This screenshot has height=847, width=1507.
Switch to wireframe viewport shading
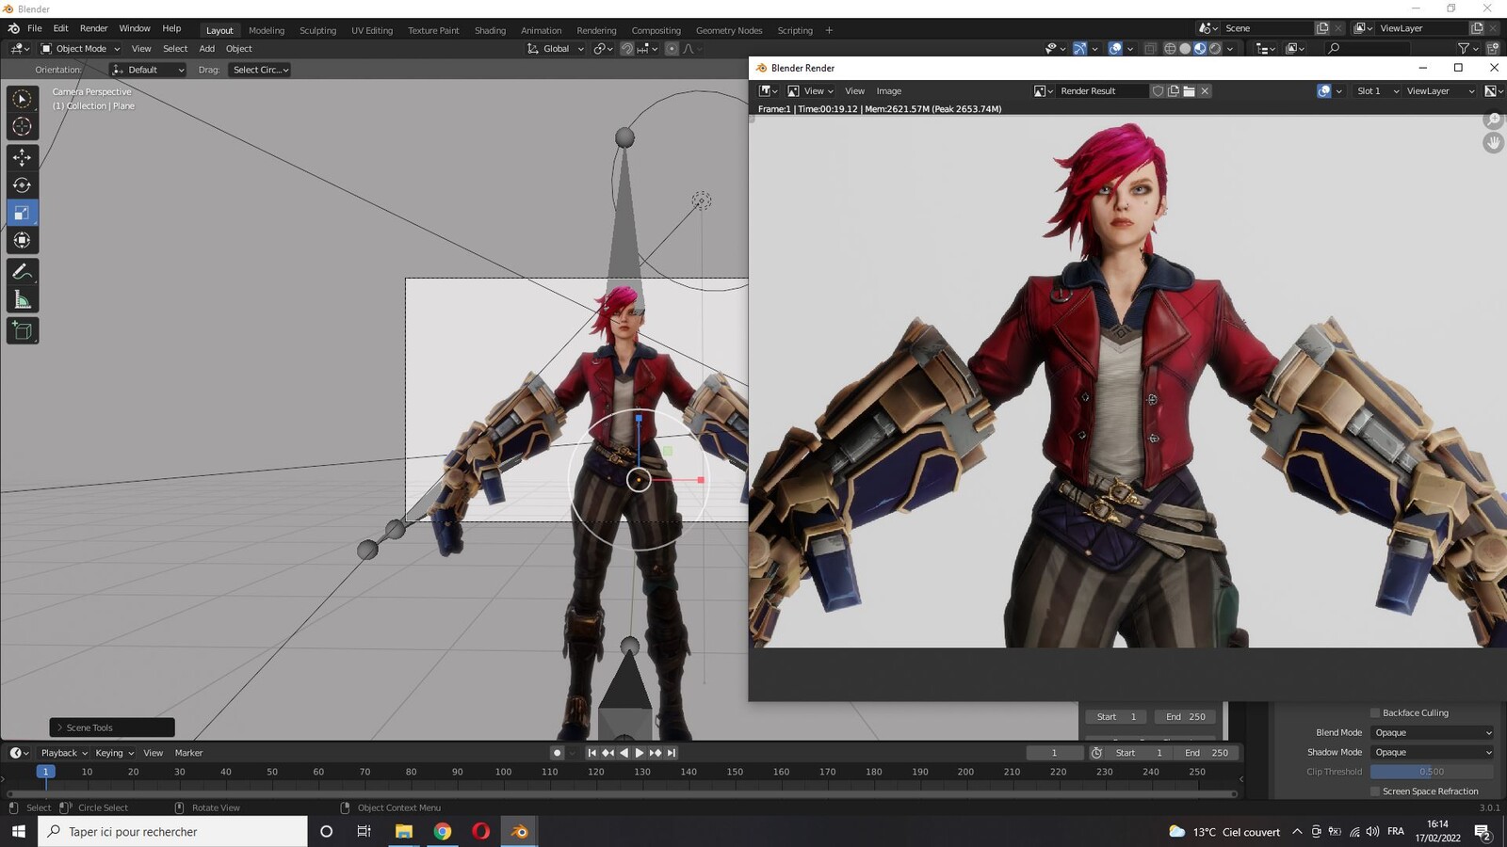click(1170, 49)
